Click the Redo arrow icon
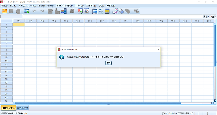 (42, 11)
